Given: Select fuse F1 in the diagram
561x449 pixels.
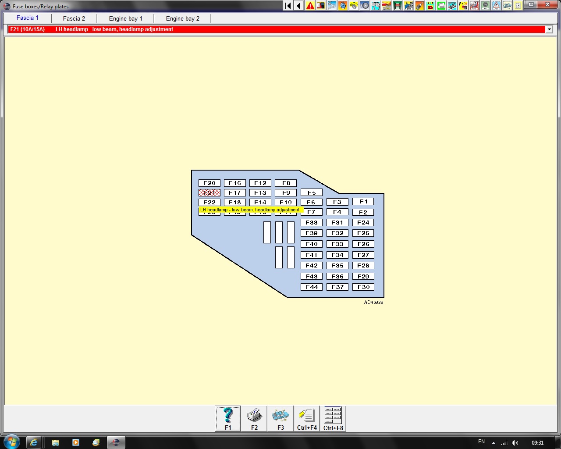Looking at the screenshot, I should pos(363,202).
